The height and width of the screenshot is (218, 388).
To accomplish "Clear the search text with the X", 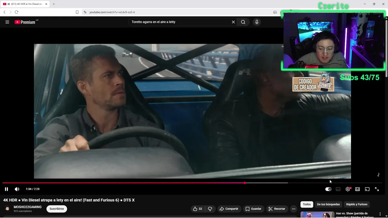I will 233,22.
